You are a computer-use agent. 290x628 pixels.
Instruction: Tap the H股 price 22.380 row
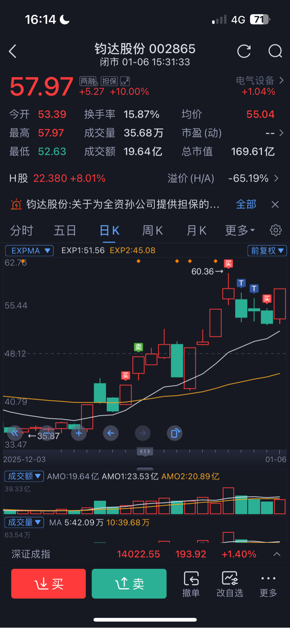tap(57, 178)
